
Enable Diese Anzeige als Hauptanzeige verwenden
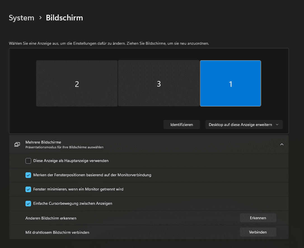[28, 161]
